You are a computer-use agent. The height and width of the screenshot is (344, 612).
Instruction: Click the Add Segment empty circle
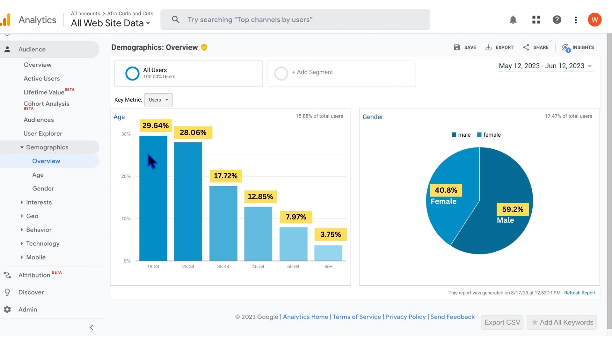(281, 73)
